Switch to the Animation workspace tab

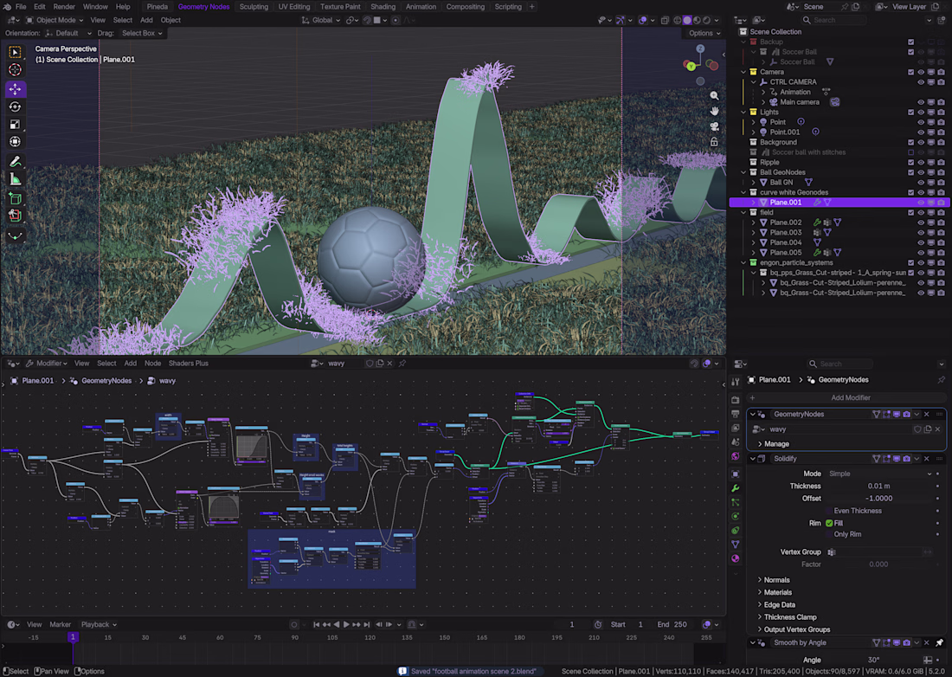point(421,7)
